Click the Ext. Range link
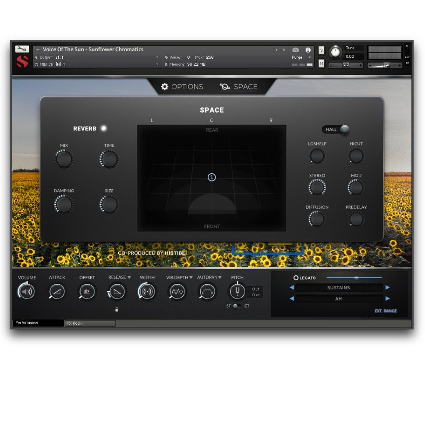 pos(386,311)
